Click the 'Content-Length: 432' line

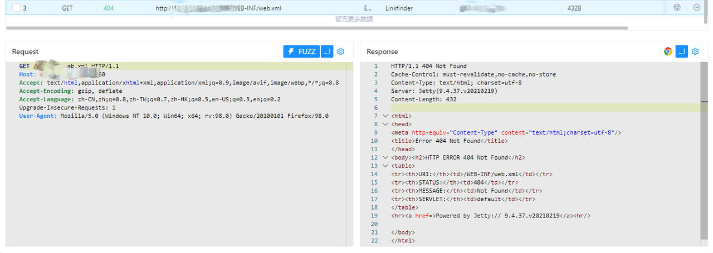tap(424, 100)
